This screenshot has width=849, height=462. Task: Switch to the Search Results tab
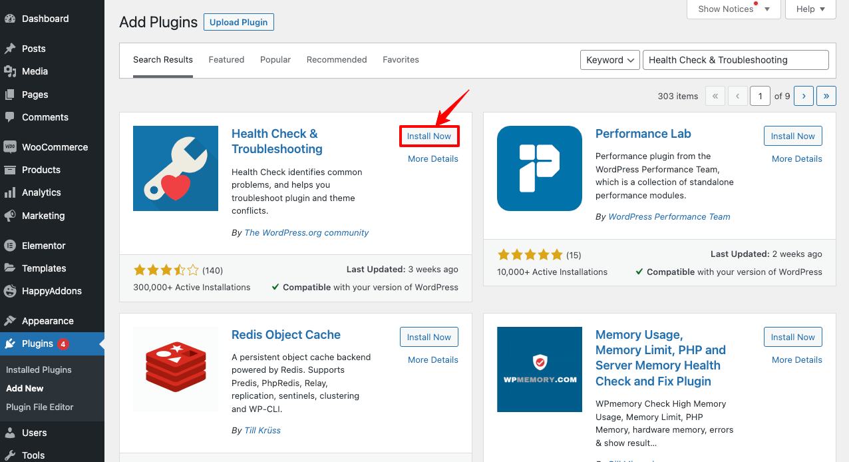click(163, 60)
